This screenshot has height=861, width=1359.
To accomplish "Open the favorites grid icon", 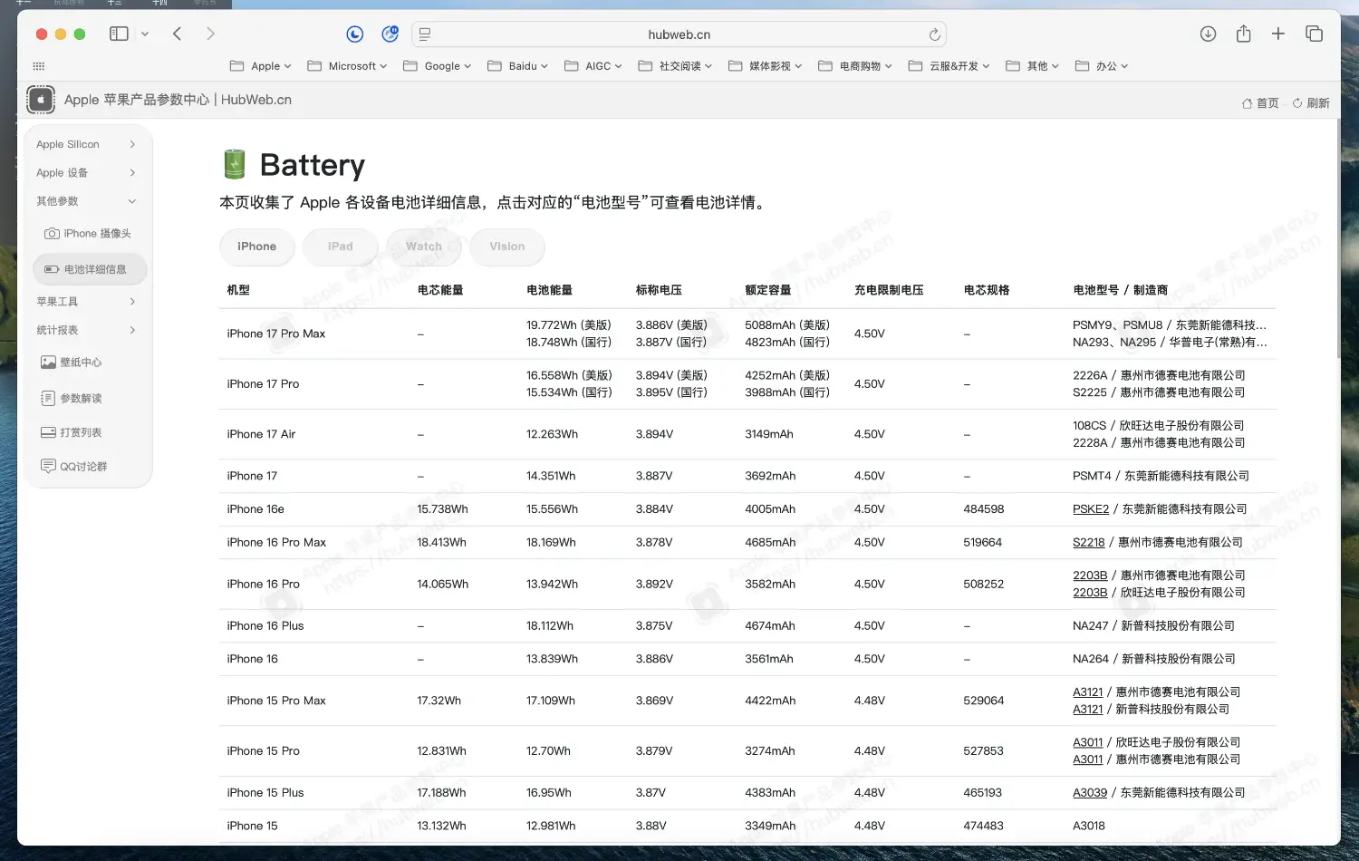I will pos(38,66).
